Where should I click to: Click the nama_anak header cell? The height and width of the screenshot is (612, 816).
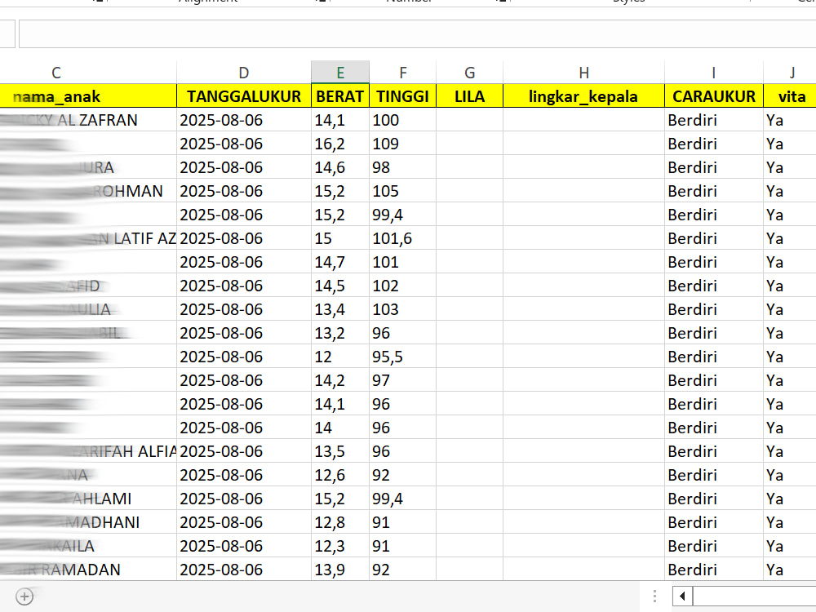[x=88, y=96]
